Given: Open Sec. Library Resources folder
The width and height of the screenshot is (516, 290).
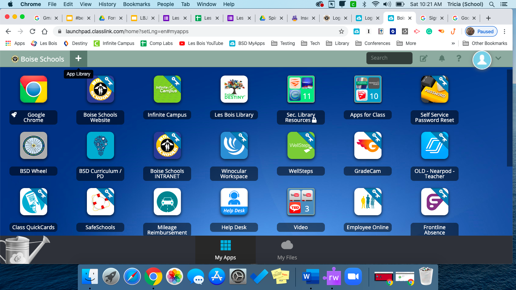Looking at the screenshot, I should tap(301, 89).
